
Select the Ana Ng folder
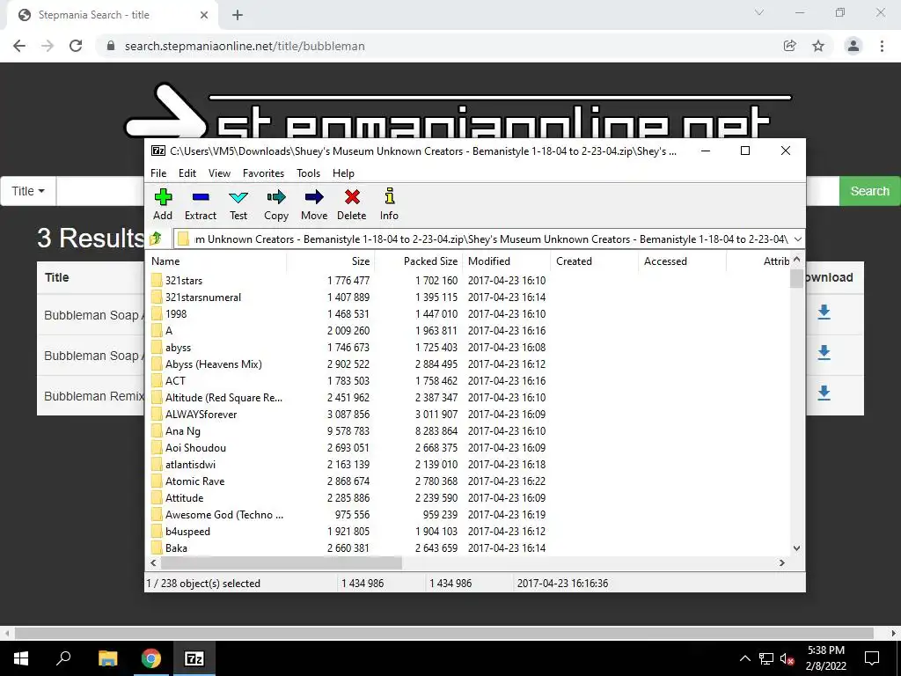point(183,431)
